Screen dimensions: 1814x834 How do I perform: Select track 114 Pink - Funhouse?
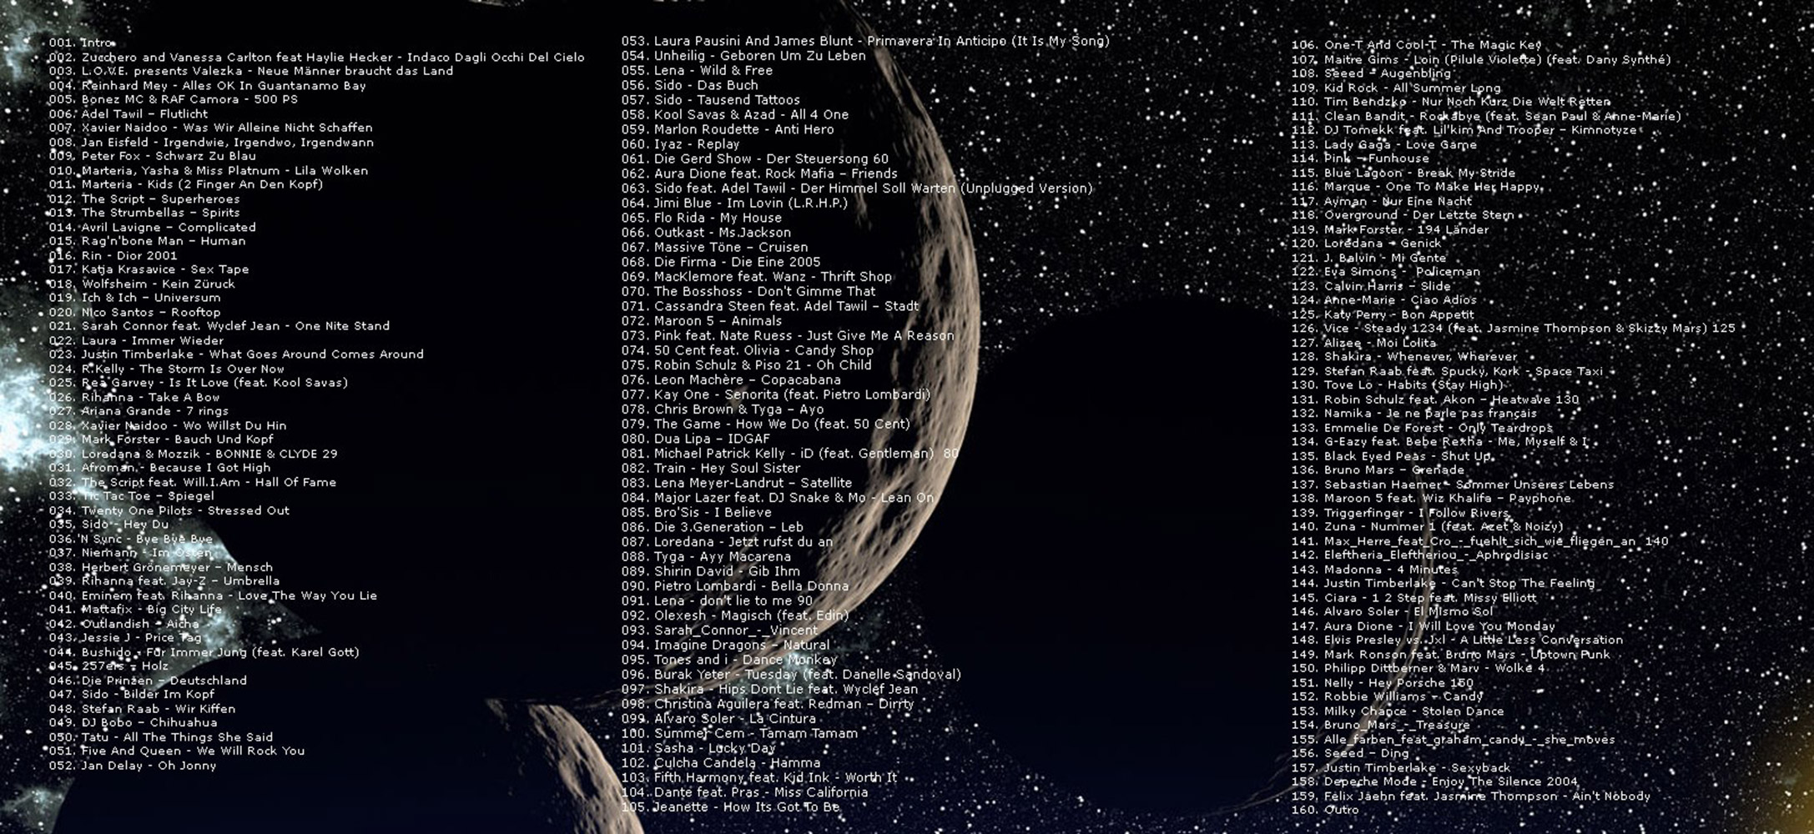pos(1360,158)
